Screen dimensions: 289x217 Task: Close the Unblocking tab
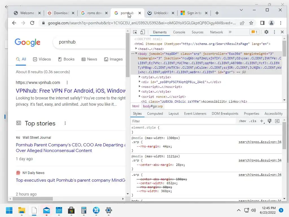pos(173,13)
